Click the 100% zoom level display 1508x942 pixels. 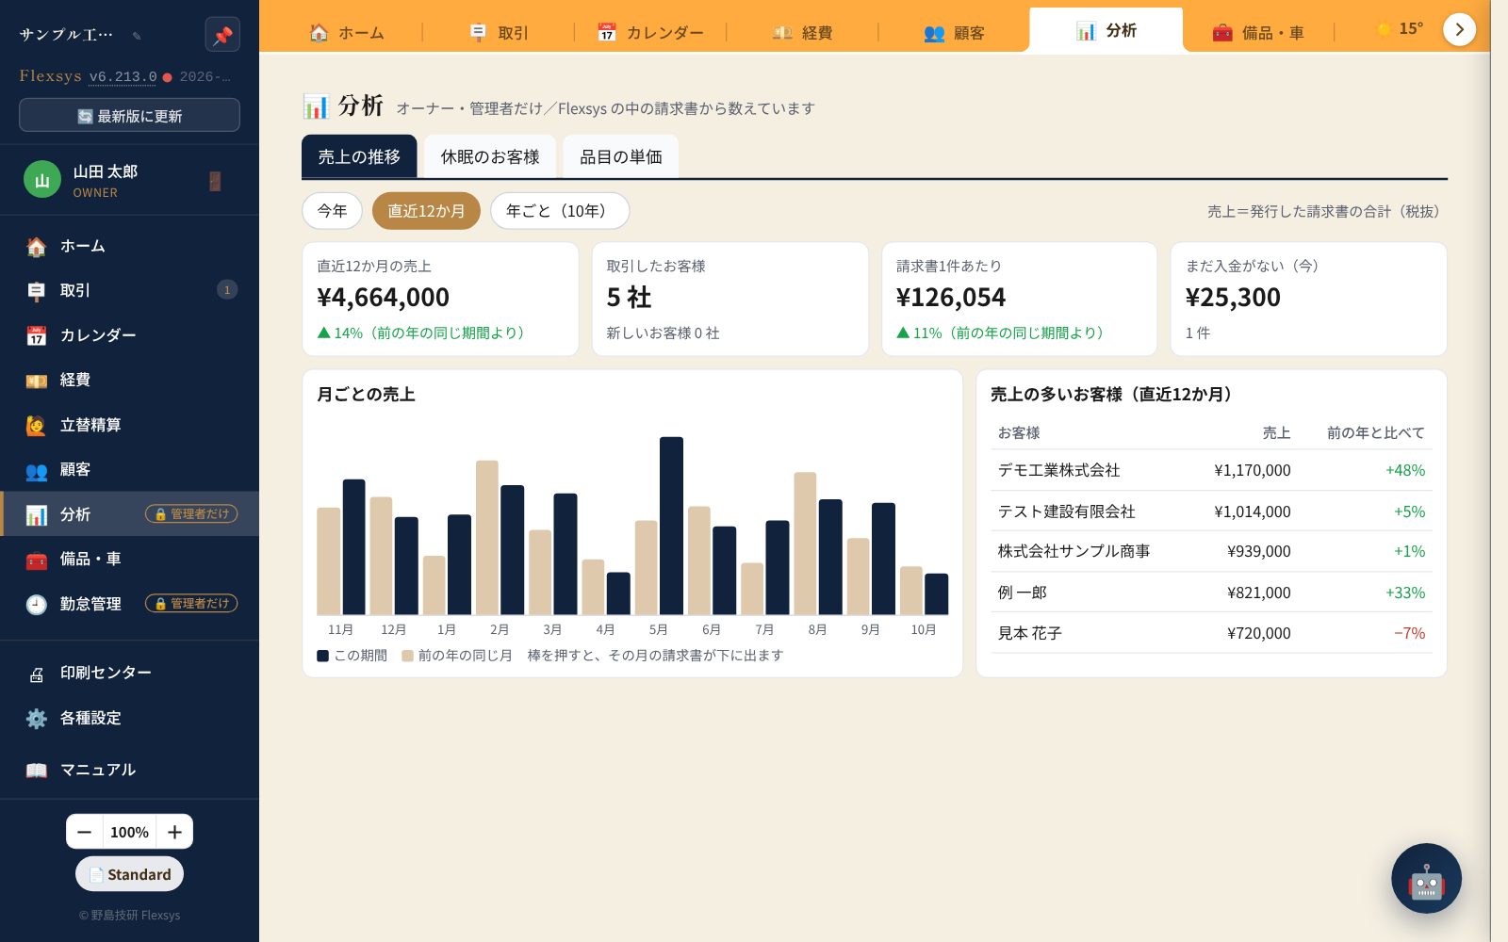pyautogui.click(x=129, y=832)
